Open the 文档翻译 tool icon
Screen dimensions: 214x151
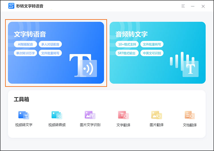[190, 115]
